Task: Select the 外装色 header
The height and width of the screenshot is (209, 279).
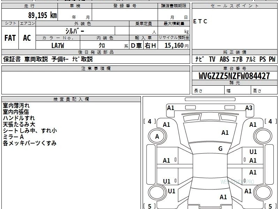Action: (83, 24)
